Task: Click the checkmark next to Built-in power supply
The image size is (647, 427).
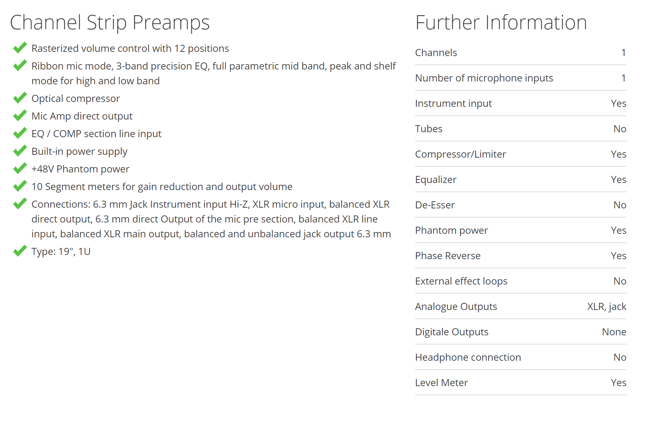Action: click(x=20, y=151)
